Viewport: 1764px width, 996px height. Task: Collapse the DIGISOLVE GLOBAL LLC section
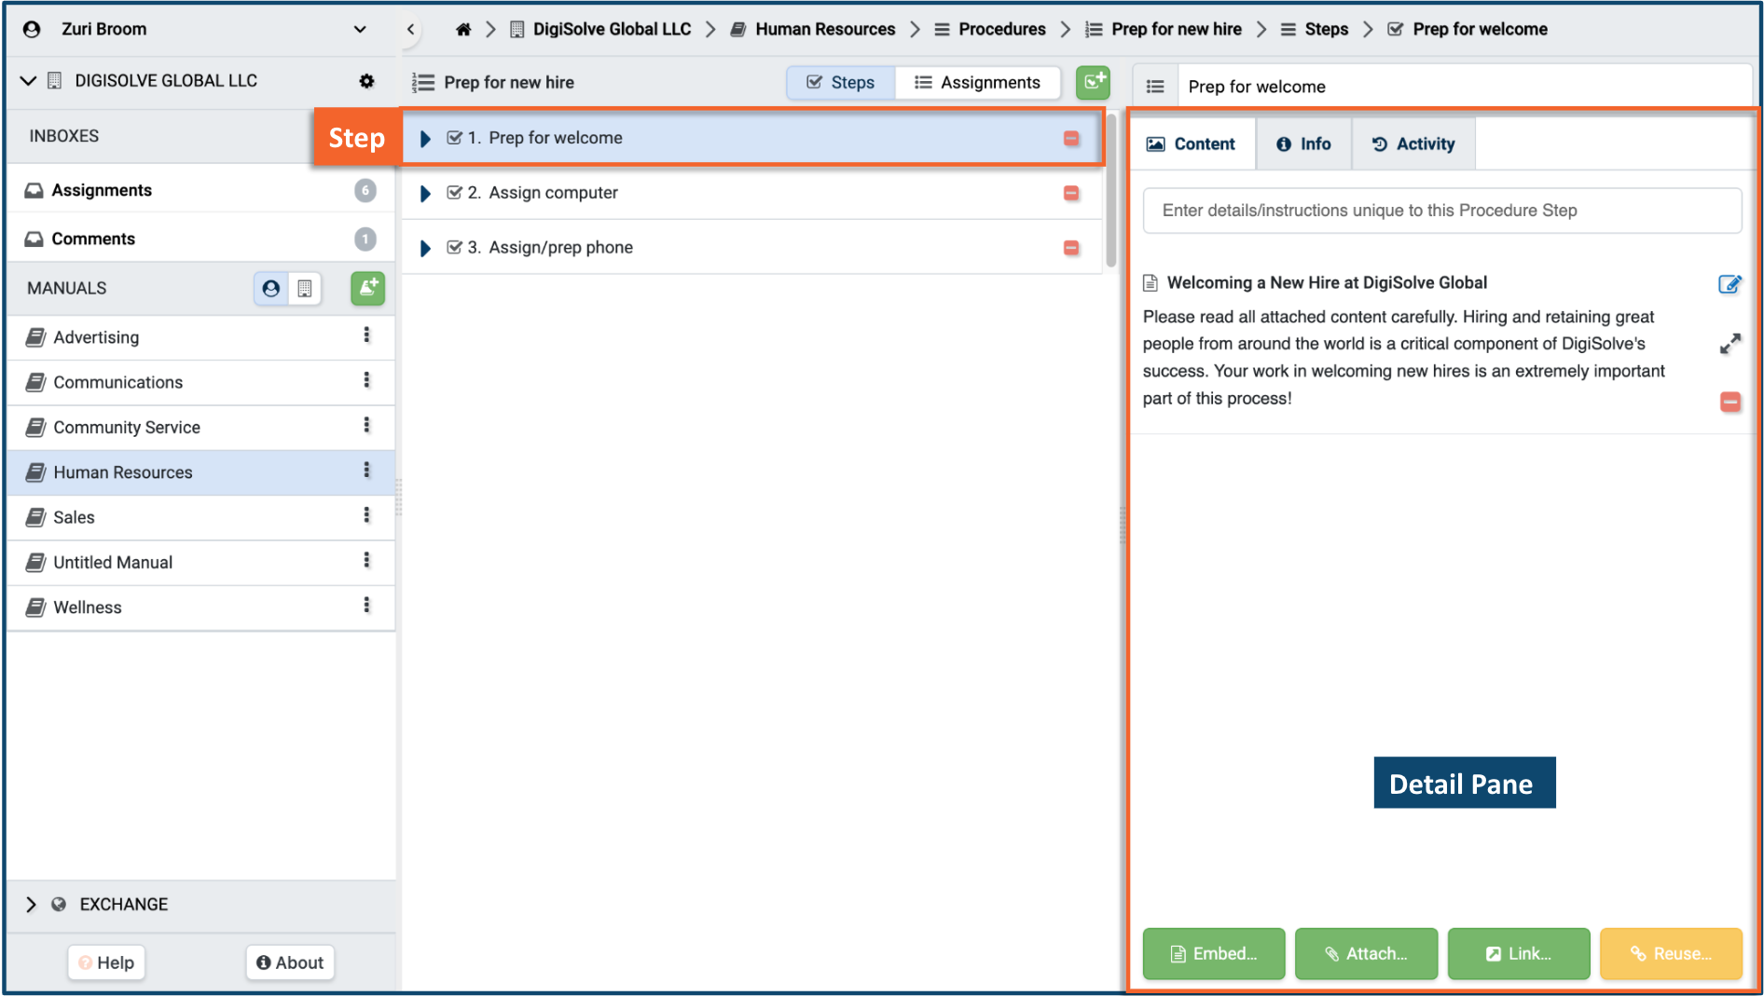28,81
